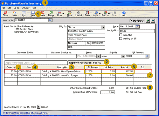Click the Date field Mar 15, 2009
159x116 pixels.
coord(128,26)
